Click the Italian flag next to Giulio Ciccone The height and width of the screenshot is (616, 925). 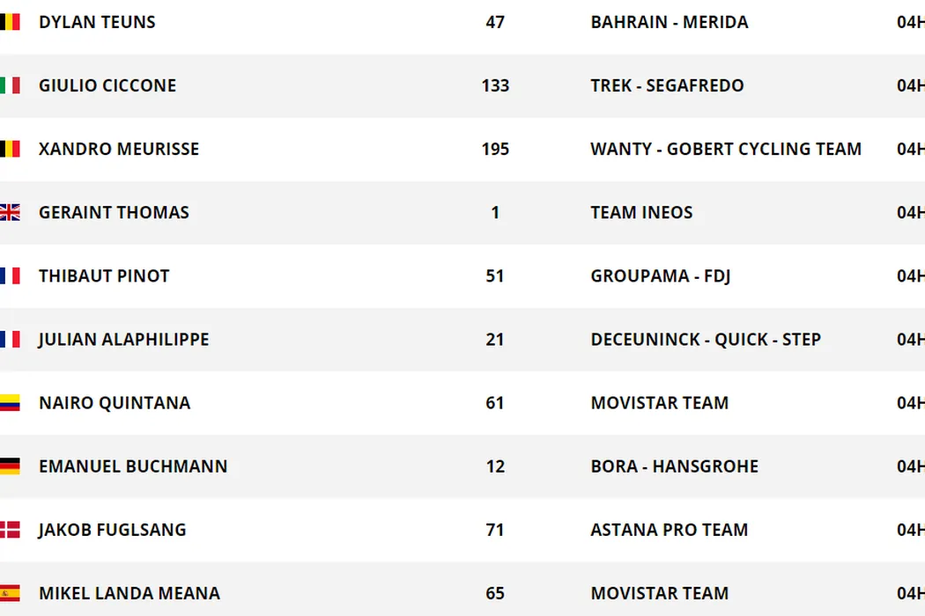click(x=10, y=85)
